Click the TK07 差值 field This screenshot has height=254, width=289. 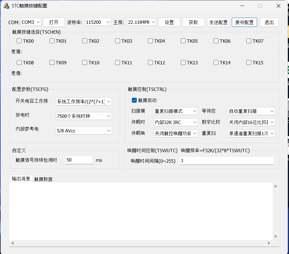pos(264,51)
